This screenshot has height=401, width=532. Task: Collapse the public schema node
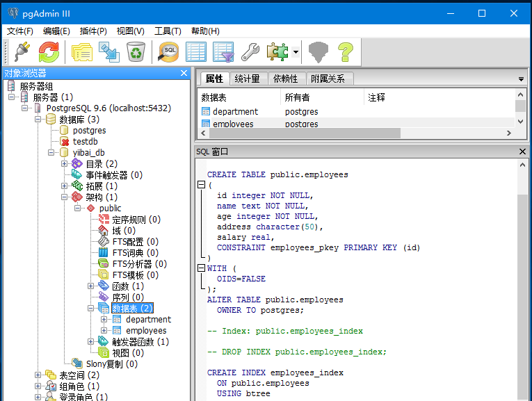78,208
